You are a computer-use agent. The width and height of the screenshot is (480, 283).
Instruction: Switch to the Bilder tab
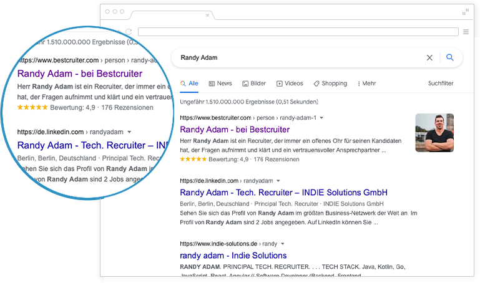254,84
